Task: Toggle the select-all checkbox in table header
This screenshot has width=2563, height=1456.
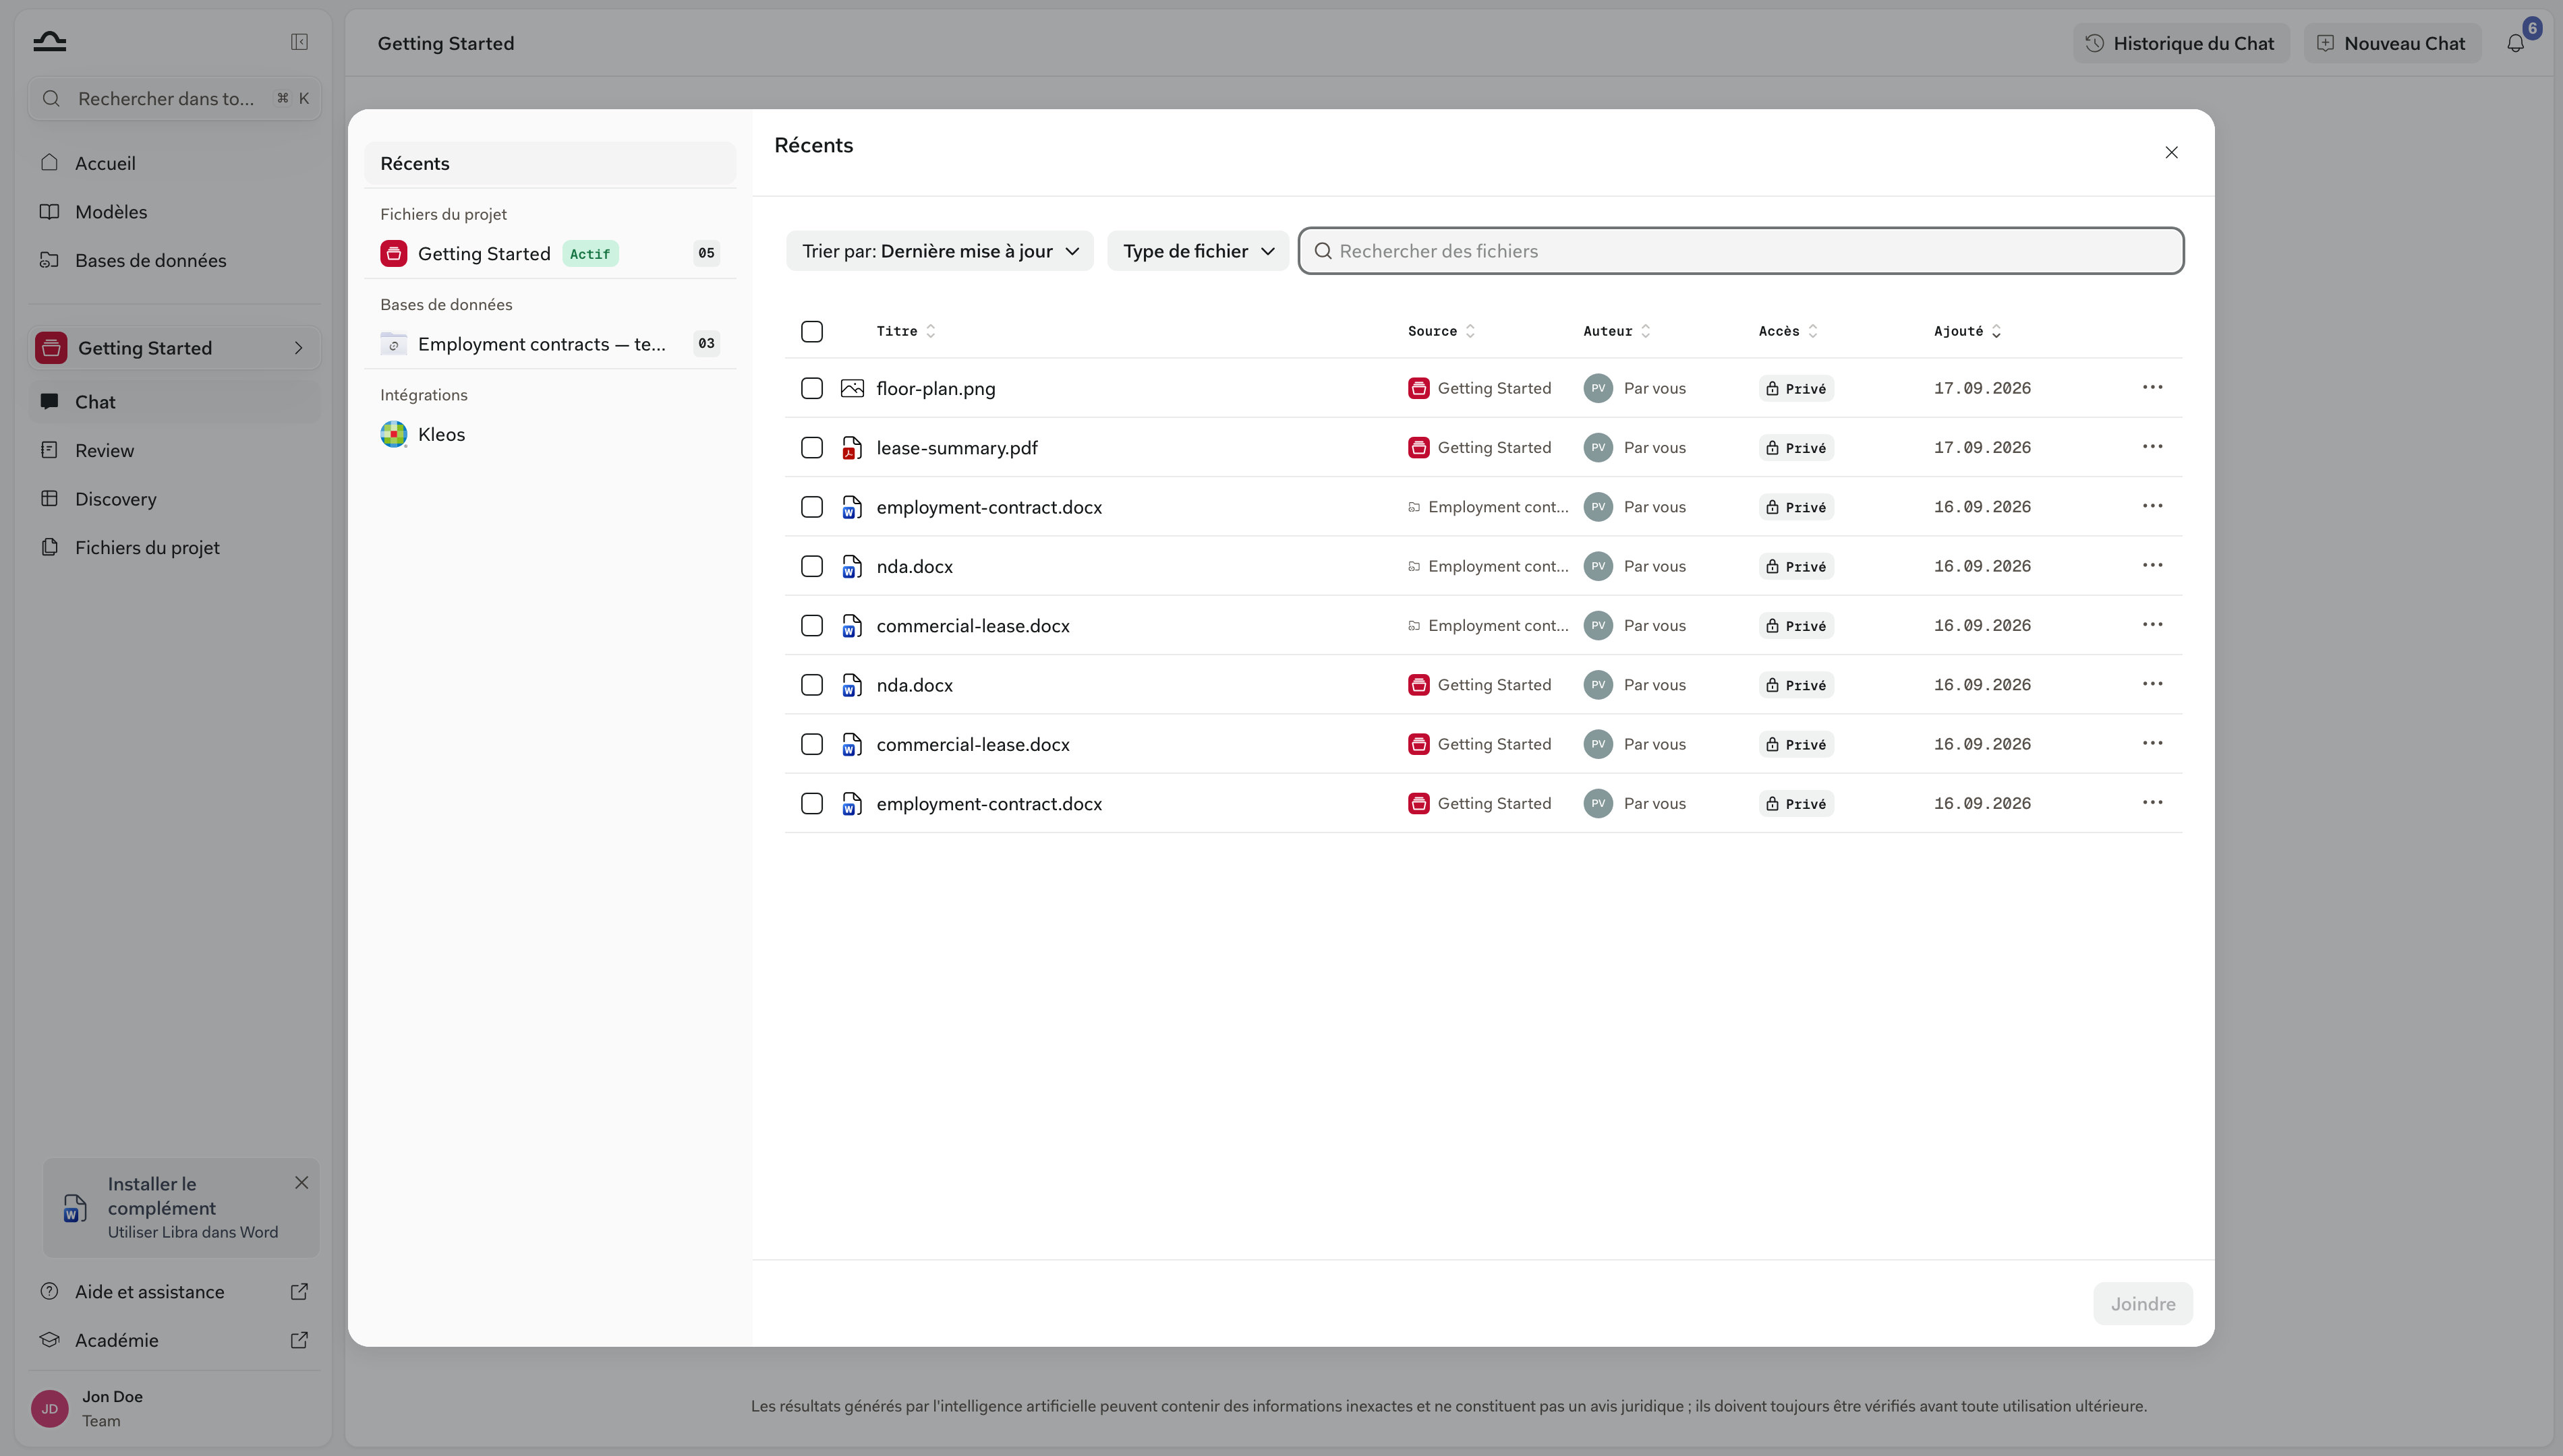Action: coord(812,331)
